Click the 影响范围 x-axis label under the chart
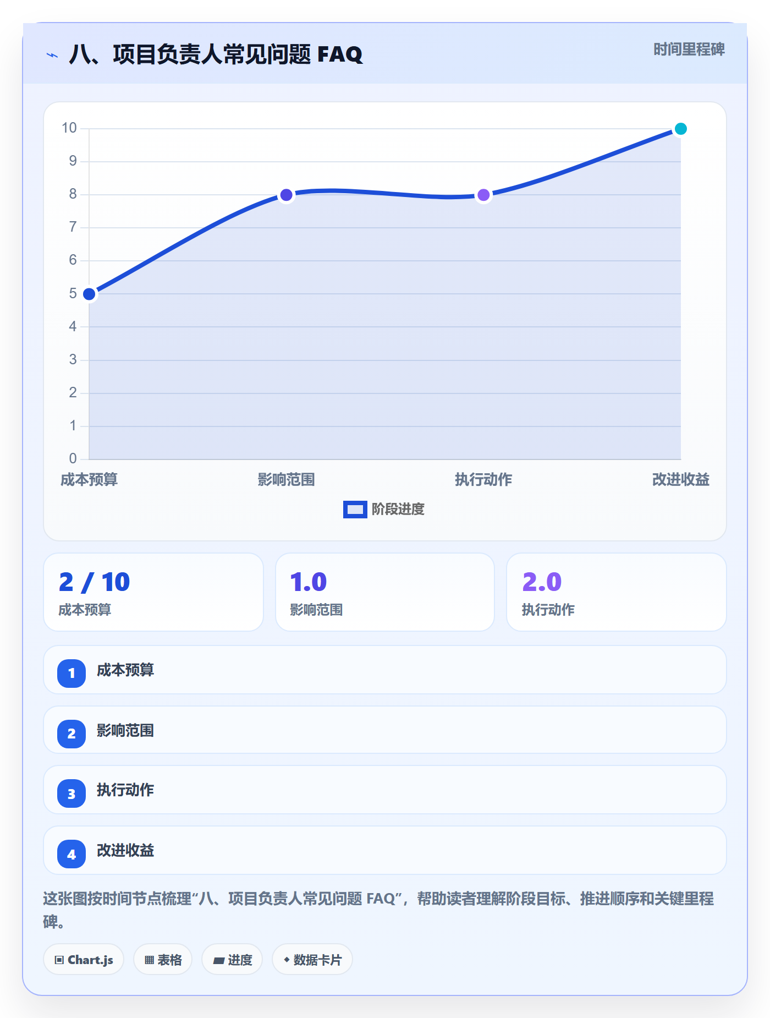Viewport: 770px width, 1018px height. 286,480
